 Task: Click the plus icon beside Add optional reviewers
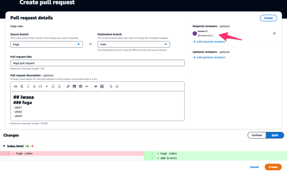[x=194, y=57]
